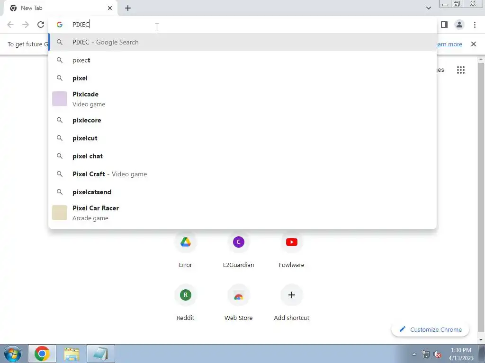The width and height of the screenshot is (485, 363).
Task: Select the Pixel Craft video game suggestion
Action: tap(242, 174)
